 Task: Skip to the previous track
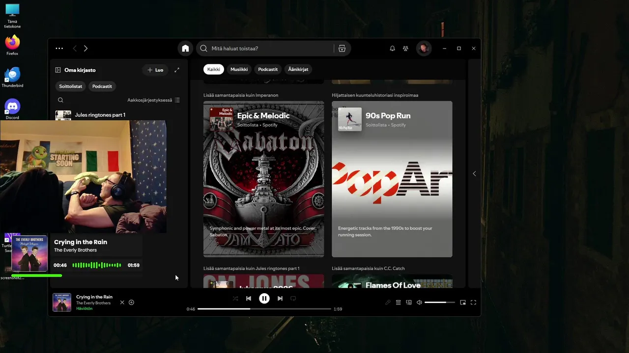point(249,298)
